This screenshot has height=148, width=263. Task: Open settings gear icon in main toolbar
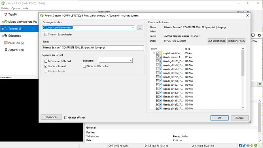click(259, 35)
